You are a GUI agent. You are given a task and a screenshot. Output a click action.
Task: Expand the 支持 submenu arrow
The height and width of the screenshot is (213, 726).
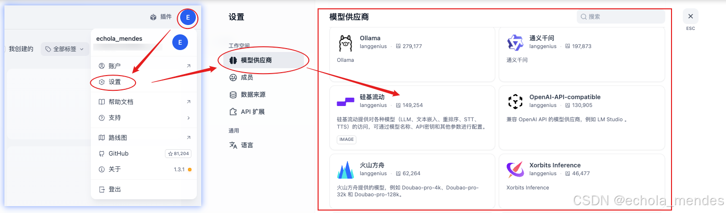(x=188, y=118)
